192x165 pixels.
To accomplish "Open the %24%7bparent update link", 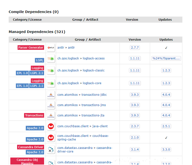I will click(166, 58).
